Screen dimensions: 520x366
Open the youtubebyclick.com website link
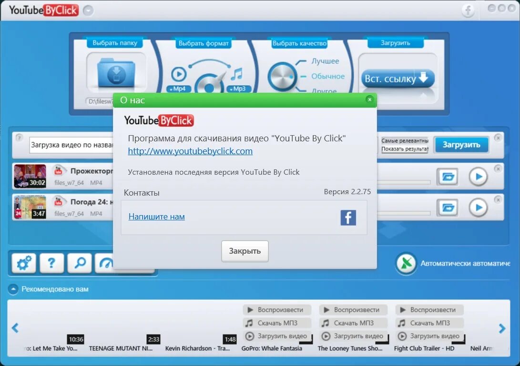coord(190,151)
